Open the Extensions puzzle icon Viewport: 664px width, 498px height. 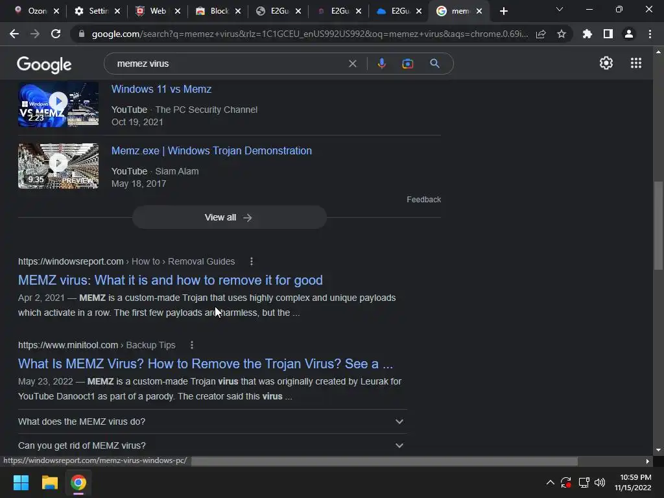click(x=587, y=34)
